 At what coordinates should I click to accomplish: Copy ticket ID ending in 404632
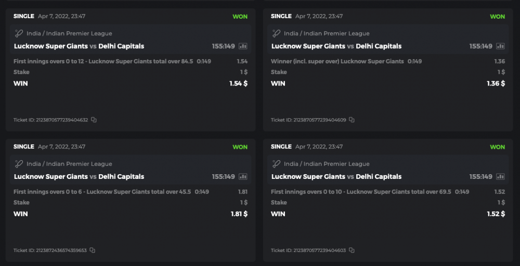pyautogui.click(x=94, y=120)
